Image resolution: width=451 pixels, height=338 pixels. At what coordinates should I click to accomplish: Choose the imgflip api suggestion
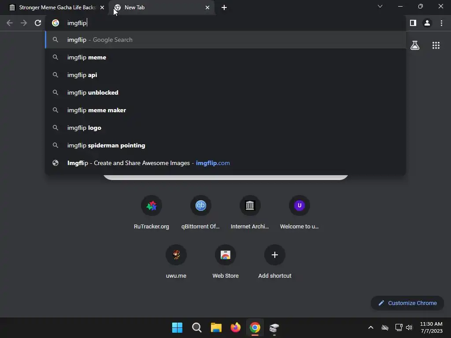click(225, 75)
